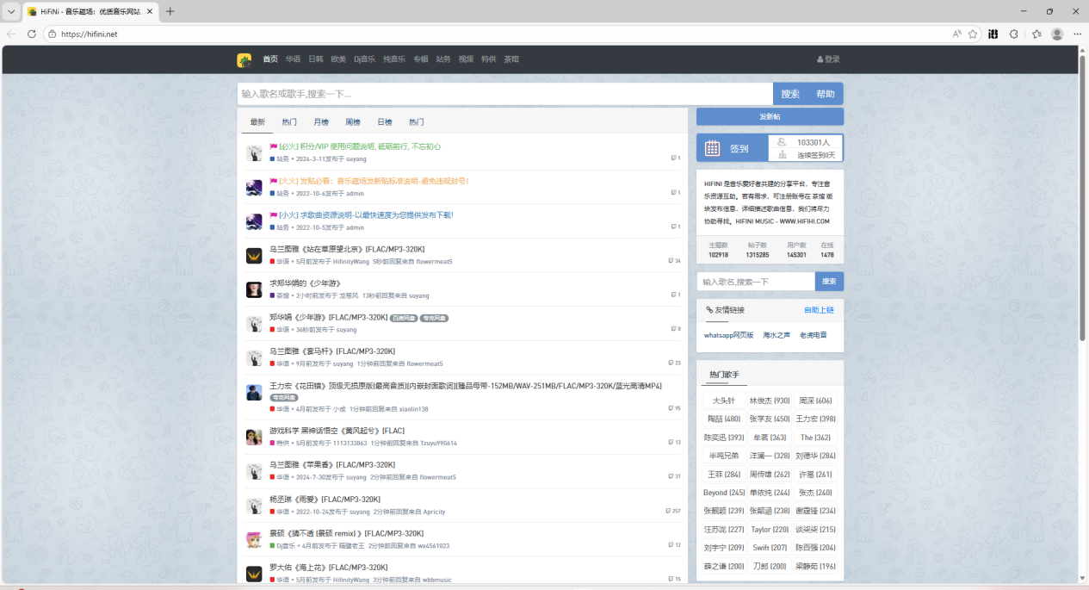Open post 罗大佑《海上花》

[x=329, y=568]
